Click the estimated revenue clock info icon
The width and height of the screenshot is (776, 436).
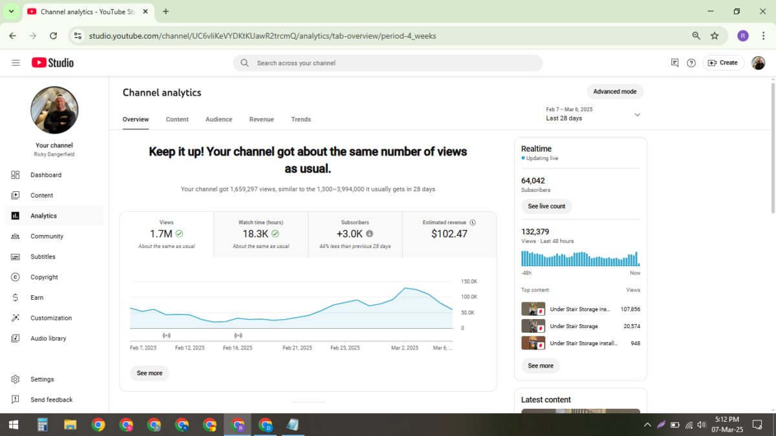pyautogui.click(x=473, y=222)
